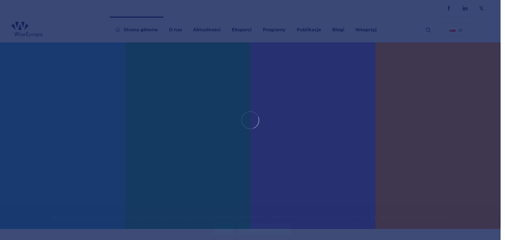Click the Wesprzyj link
Viewport: 505px width, 240px height.
366,29
